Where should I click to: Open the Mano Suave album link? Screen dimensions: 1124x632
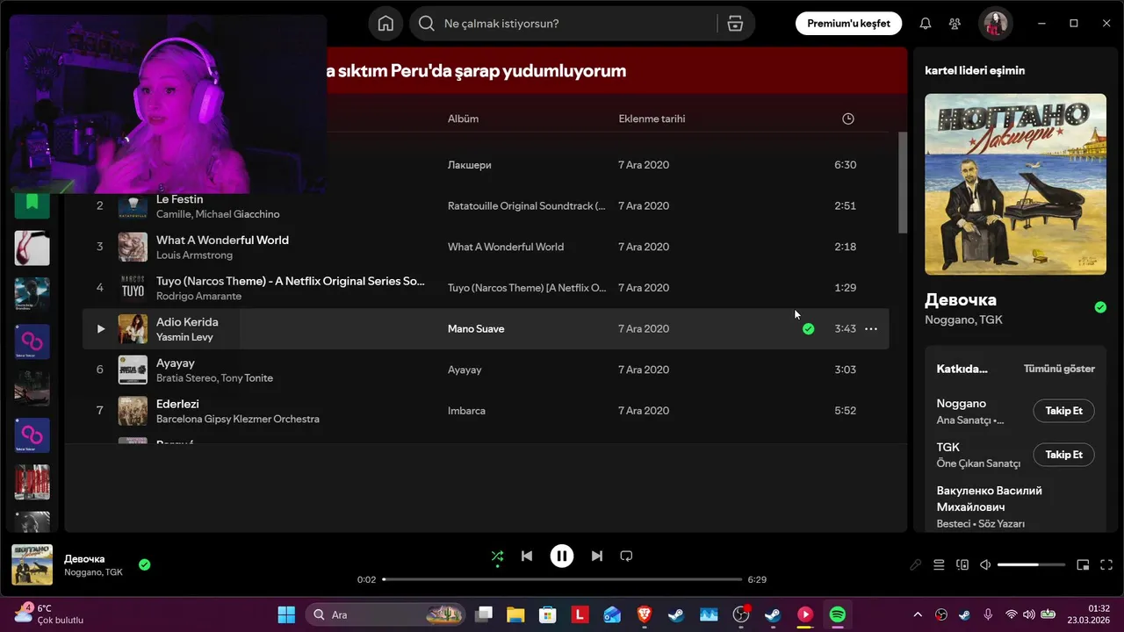pyautogui.click(x=476, y=328)
